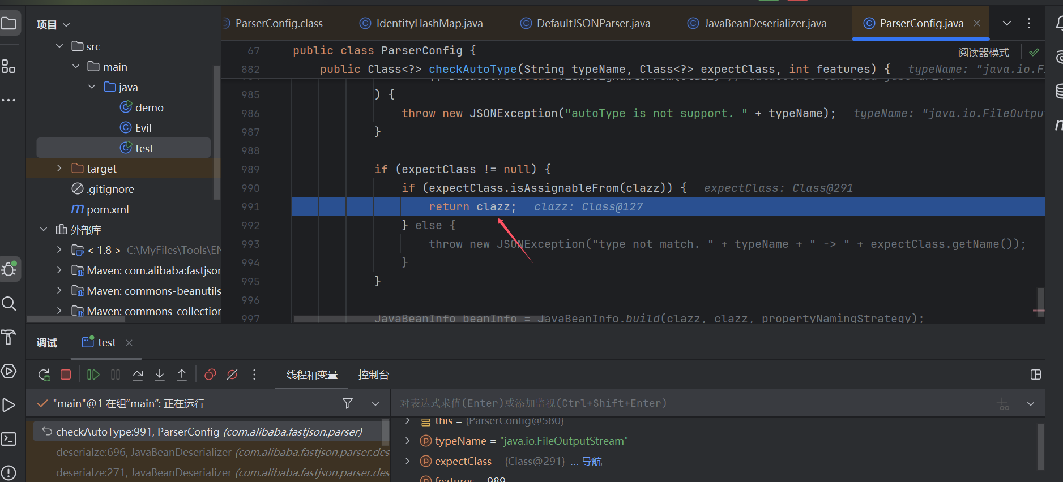Screen dimensions: 1063x482
Task: Step out of the current method
Action: coord(182,375)
